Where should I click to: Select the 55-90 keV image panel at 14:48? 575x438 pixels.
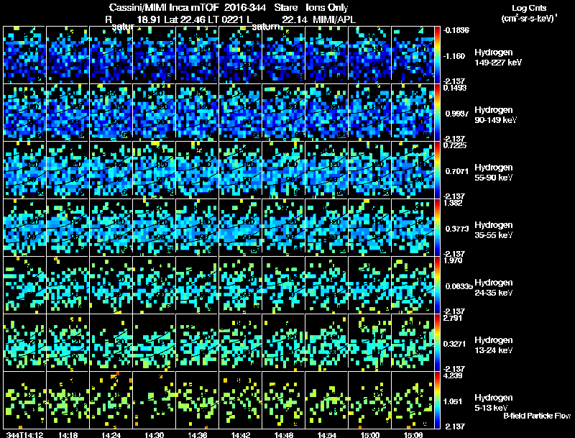[x=284, y=170]
